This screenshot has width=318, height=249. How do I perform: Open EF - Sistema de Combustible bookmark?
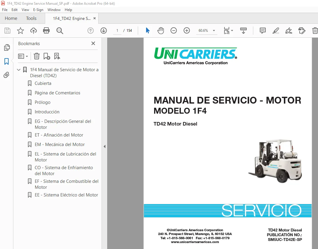[67, 184]
